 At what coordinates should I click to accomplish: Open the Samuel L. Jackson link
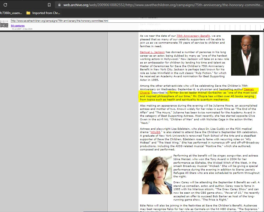tap(152, 52)
